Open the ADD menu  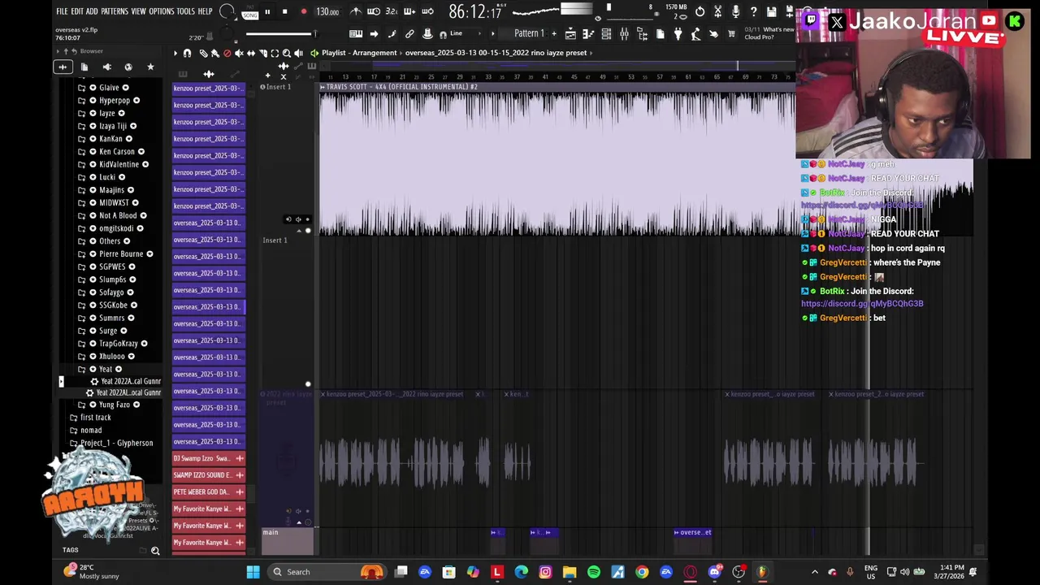point(92,11)
